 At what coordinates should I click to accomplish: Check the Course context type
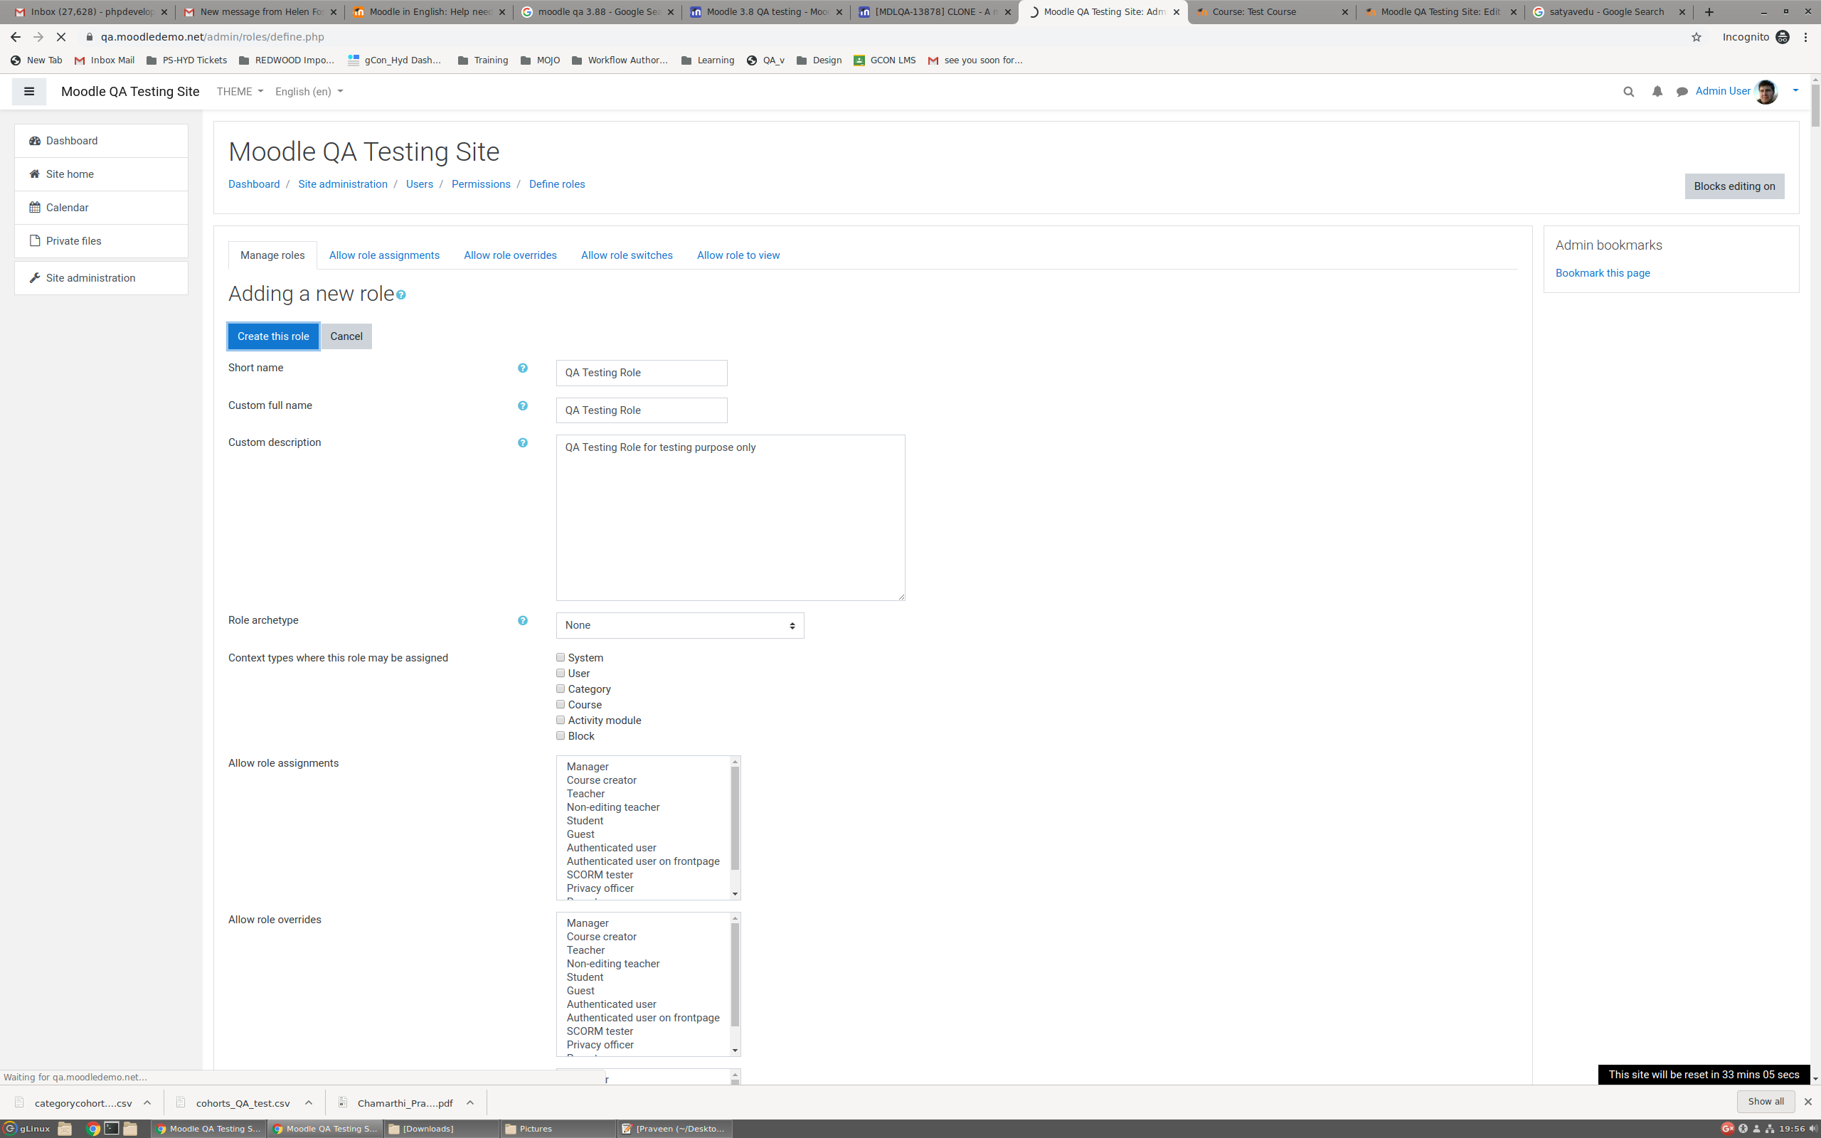tap(560, 704)
